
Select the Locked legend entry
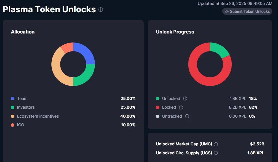tap(169, 107)
